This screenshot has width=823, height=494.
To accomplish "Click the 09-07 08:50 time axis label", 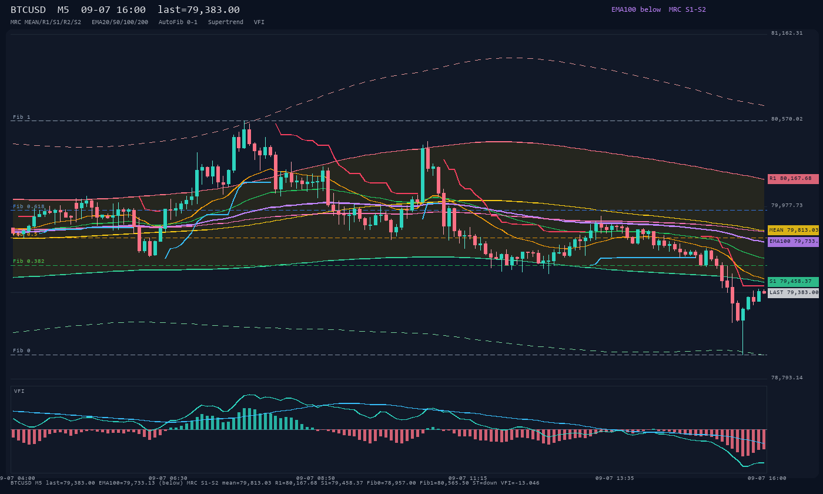I will pos(316,478).
